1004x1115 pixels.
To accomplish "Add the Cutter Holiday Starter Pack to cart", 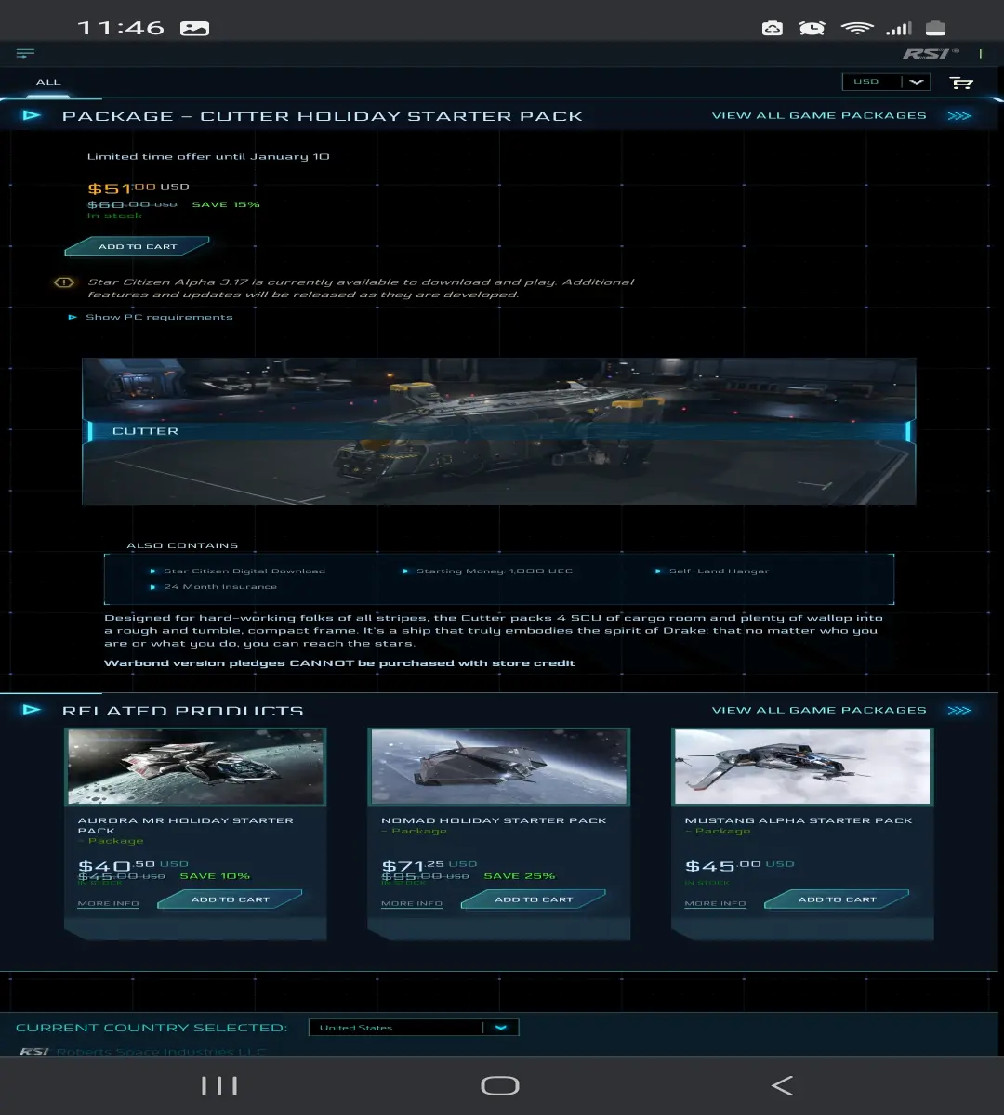I will tap(138, 247).
